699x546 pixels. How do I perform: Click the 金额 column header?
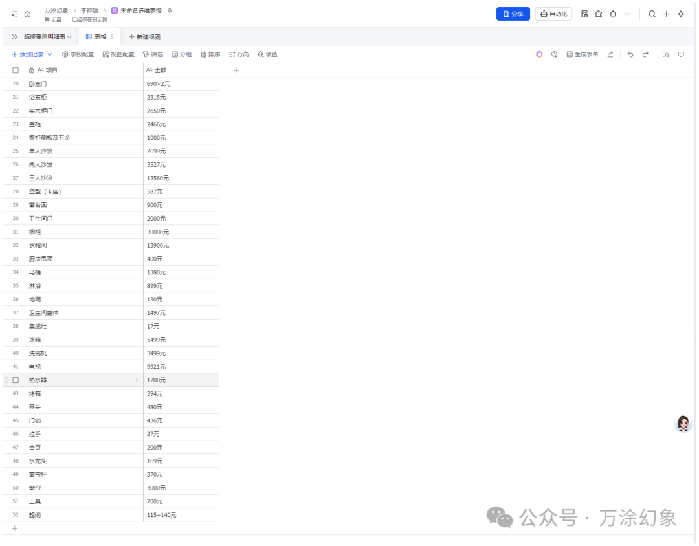(181, 71)
